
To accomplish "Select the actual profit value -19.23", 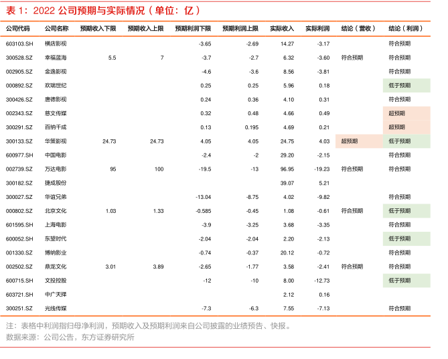I will pyautogui.click(x=321, y=169).
